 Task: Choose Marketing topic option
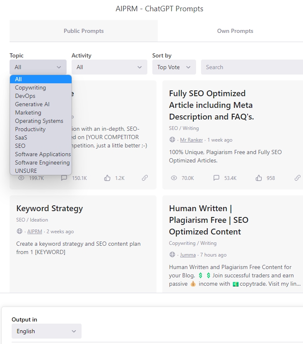click(41, 112)
